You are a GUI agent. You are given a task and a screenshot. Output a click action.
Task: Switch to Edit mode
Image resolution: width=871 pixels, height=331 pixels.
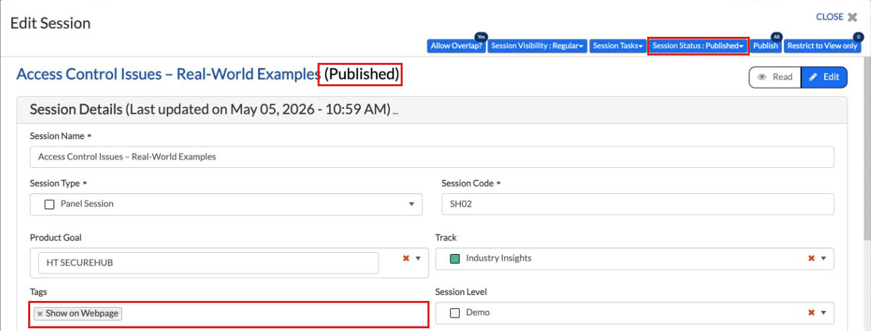824,77
